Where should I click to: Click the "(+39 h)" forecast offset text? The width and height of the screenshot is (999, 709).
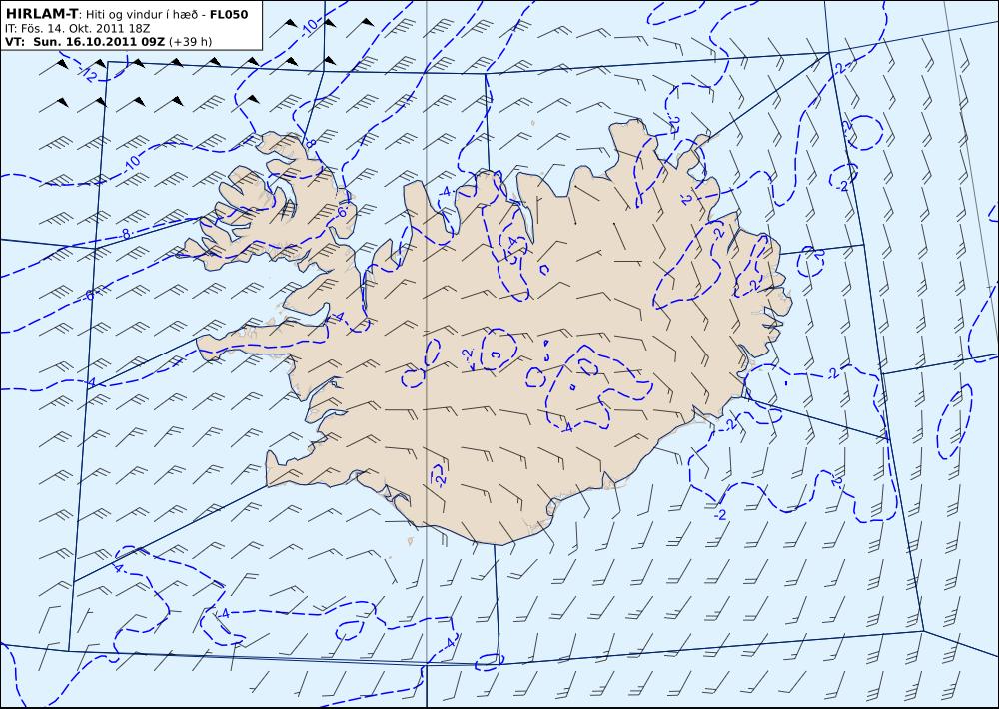191,42
